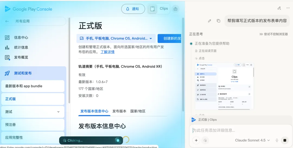The width and height of the screenshot is (293, 148).
Task: Click the Clips app clipboard icon
Action: pyautogui.click(x=152, y=9)
